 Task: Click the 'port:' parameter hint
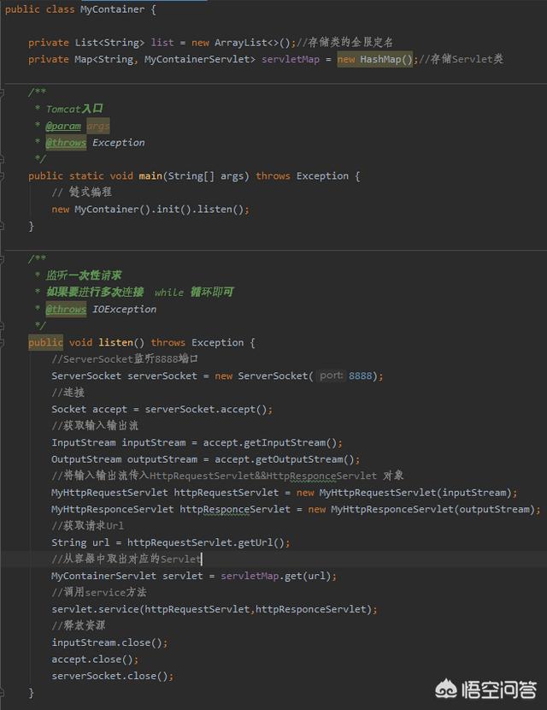click(x=331, y=376)
